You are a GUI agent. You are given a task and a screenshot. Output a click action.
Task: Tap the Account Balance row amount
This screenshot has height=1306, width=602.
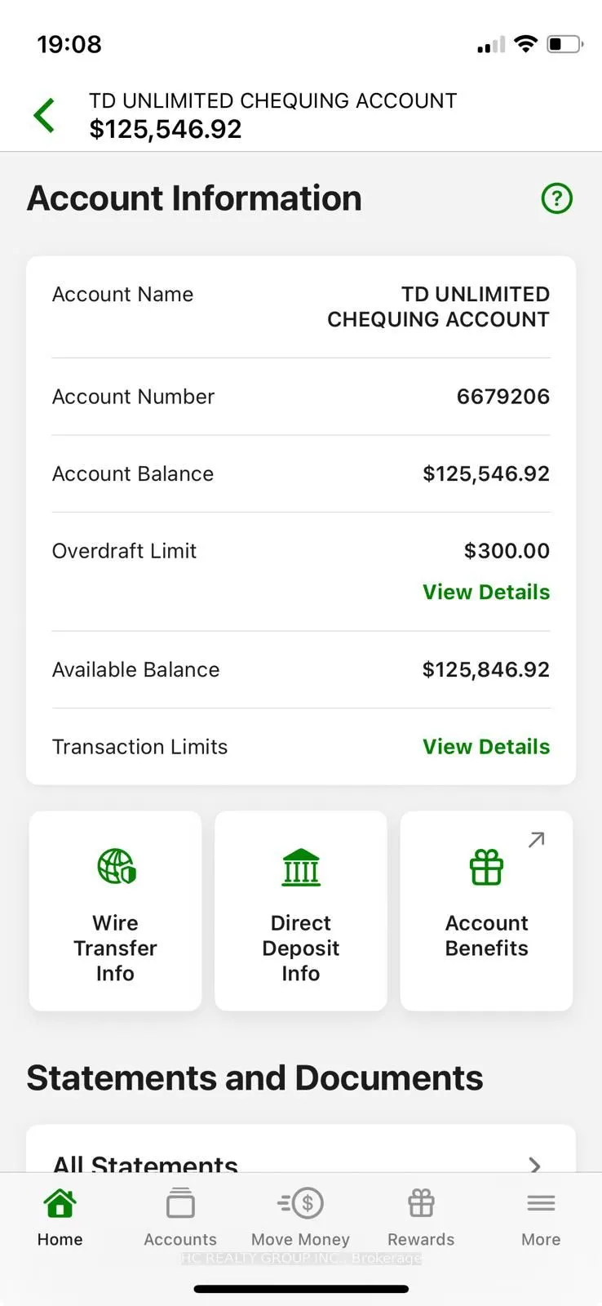[x=486, y=473]
